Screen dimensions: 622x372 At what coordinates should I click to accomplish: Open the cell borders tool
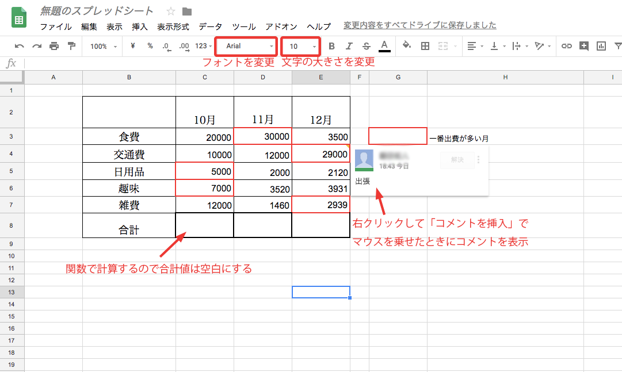coord(425,46)
